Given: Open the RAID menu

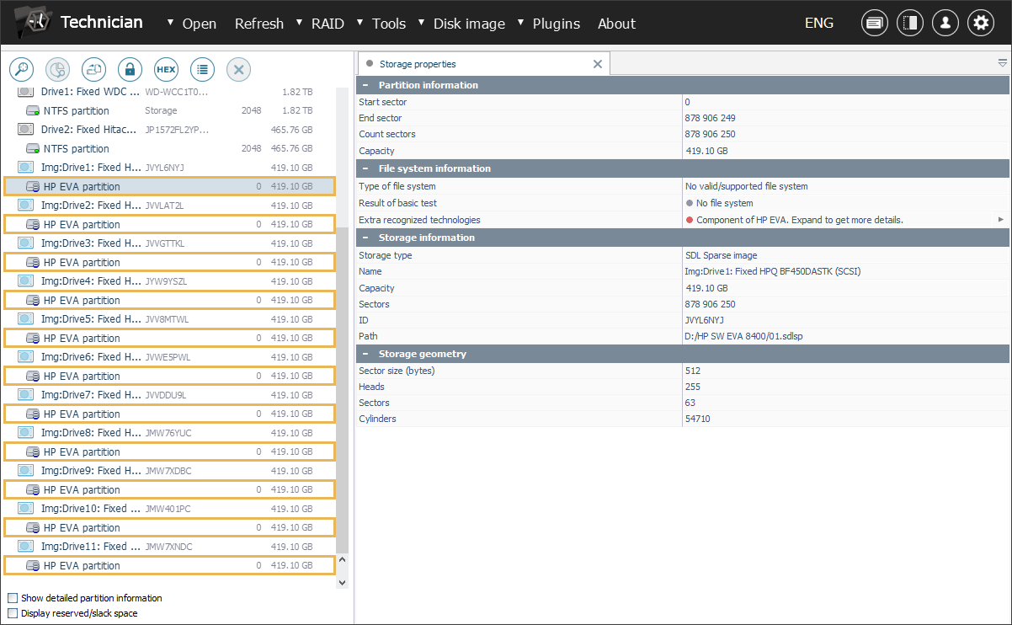Looking at the screenshot, I should pos(328,24).
